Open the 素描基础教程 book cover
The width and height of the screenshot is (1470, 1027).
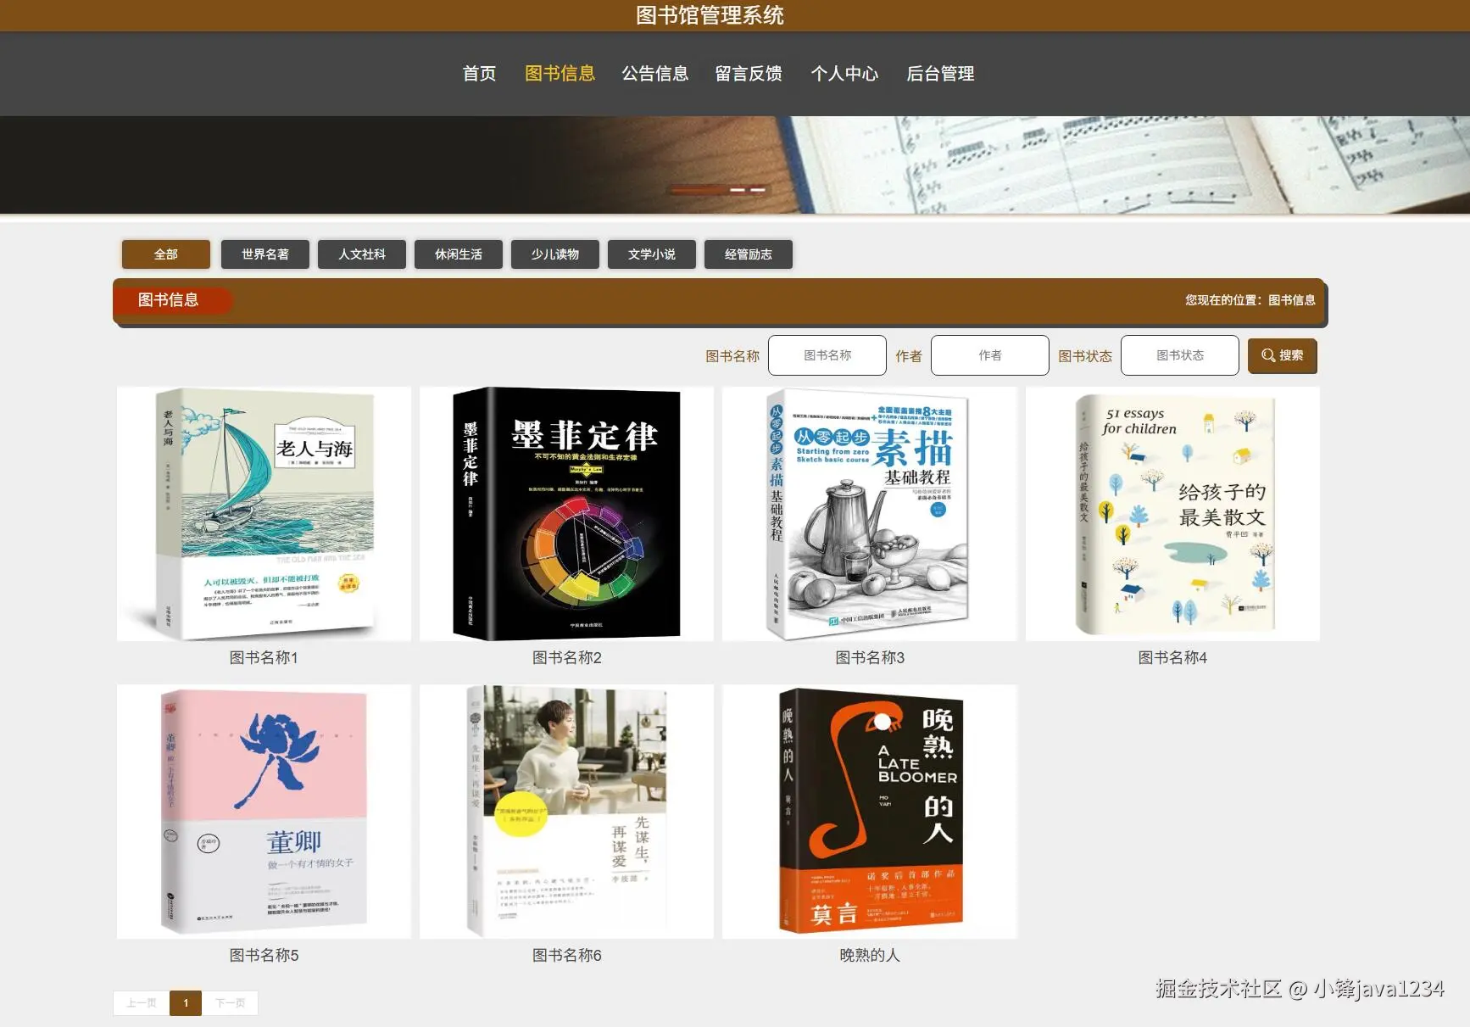click(870, 514)
